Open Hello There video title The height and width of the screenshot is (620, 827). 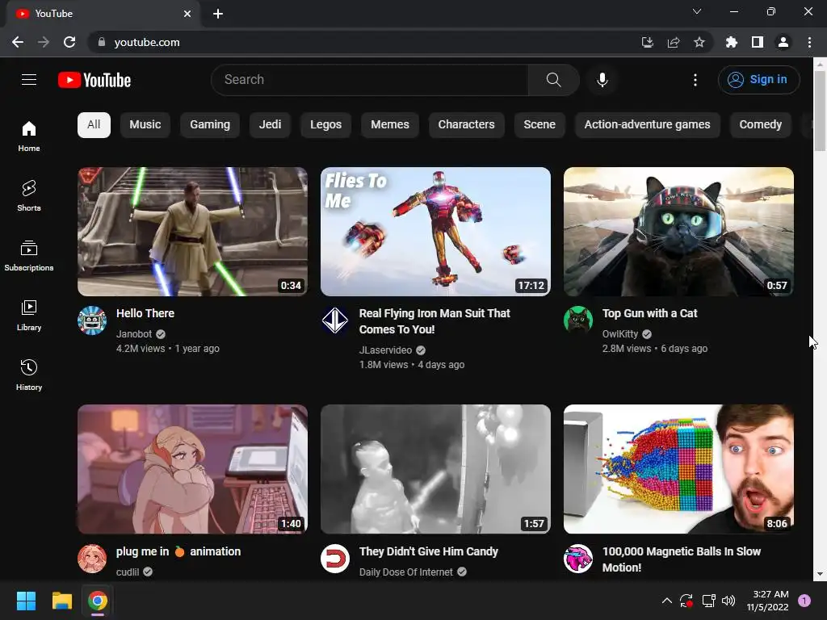[x=145, y=313]
